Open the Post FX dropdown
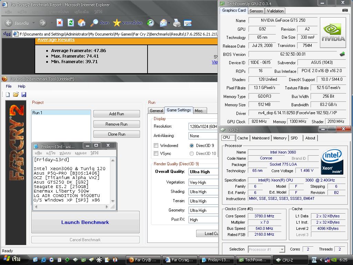Viewport: 353px width, 265px height. [x=203, y=220]
